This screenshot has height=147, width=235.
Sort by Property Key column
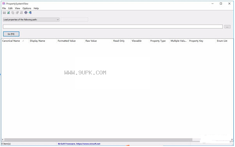pos(202,41)
